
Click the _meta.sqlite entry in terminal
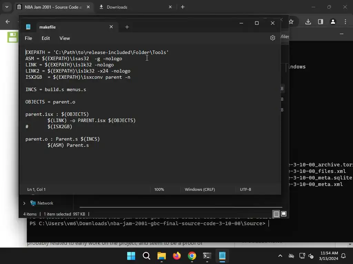pyautogui.click(x=320, y=178)
